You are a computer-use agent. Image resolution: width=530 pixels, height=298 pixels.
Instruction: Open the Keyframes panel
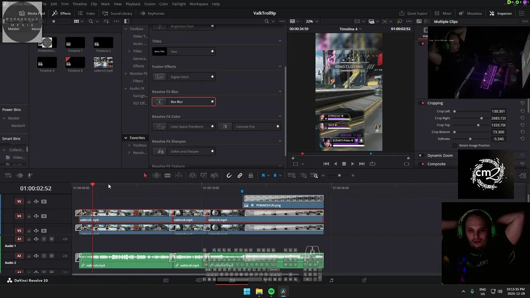tap(152, 13)
